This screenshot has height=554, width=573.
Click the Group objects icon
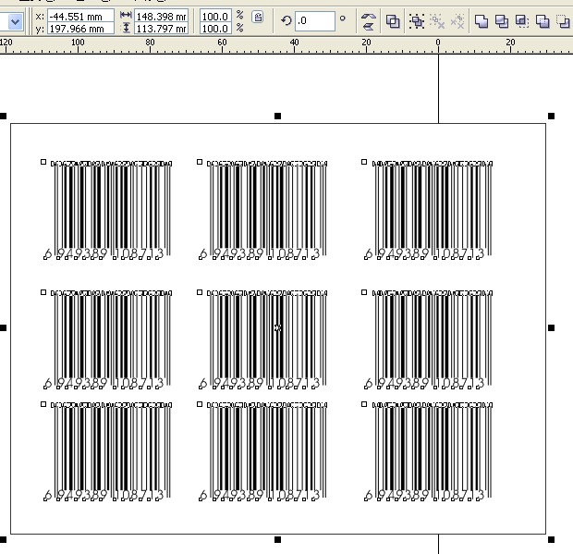coord(417,20)
